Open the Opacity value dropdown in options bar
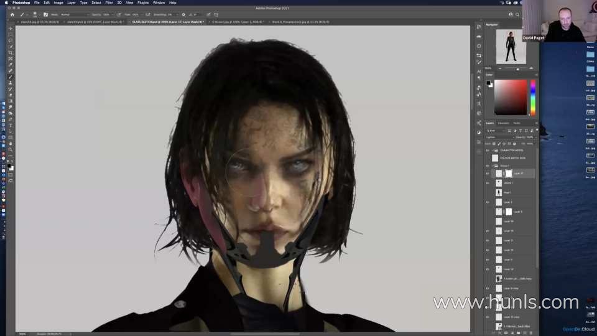This screenshot has height=336, width=597. coord(113,14)
